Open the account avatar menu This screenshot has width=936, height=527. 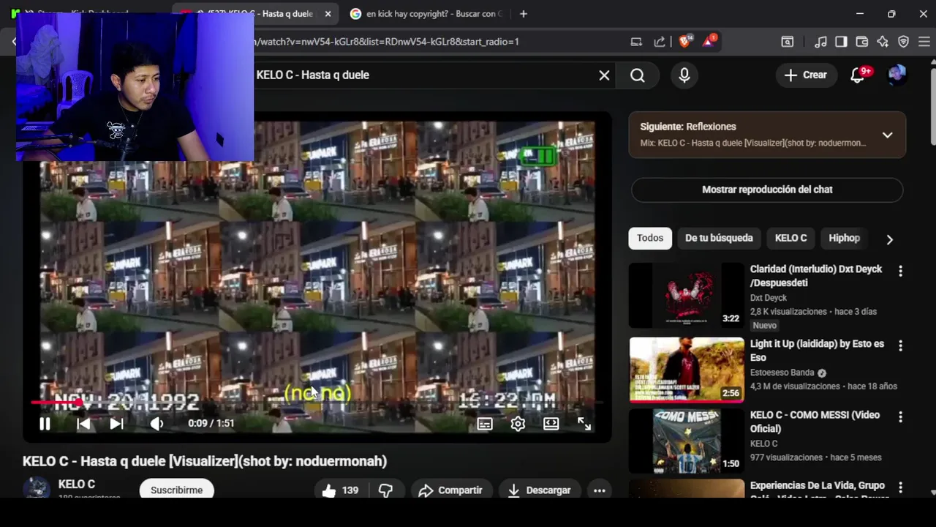pyautogui.click(x=897, y=75)
